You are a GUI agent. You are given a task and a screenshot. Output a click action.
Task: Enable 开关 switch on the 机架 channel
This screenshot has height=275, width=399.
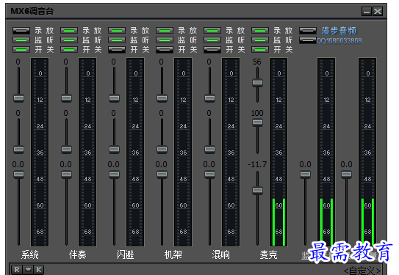[x=165, y=50]
